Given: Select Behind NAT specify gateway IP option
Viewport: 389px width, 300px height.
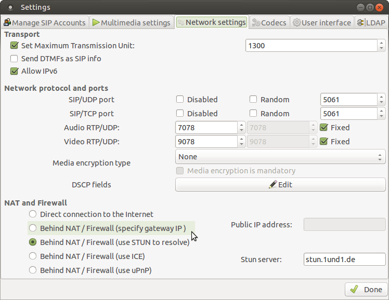Looking at the screenshot, I should [x=33, y=228].
